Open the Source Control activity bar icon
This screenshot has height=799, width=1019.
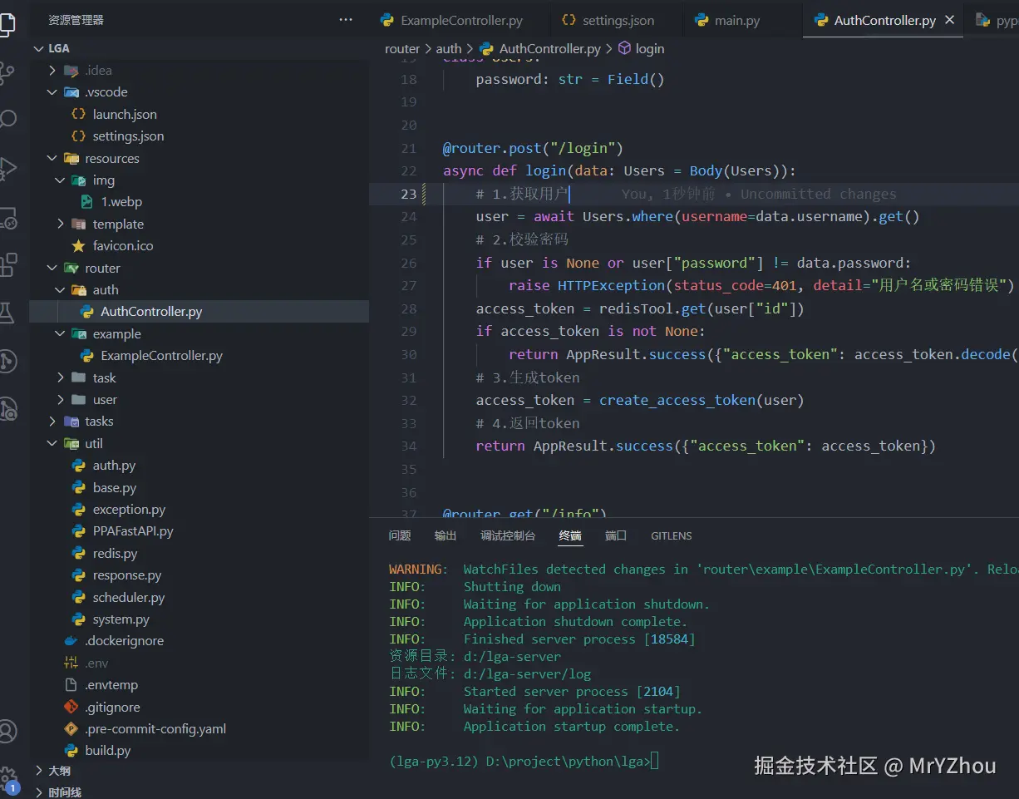coord(7,73)
